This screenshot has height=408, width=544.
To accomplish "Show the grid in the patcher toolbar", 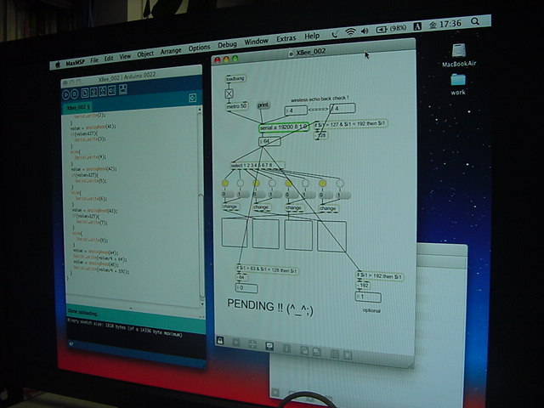I will point(335,354).
